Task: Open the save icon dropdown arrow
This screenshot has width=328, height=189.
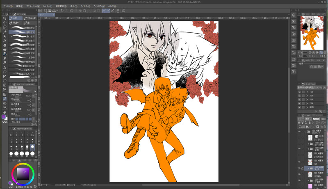Action: pos(57,11)
